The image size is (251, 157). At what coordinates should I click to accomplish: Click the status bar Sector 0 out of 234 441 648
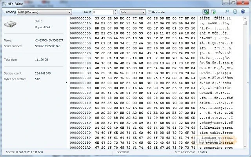click(x=24, y=152)
